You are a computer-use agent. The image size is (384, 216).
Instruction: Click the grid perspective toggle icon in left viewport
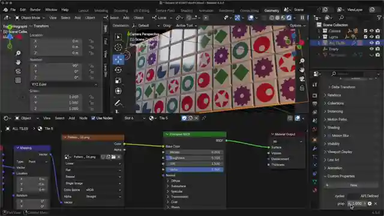click(x=18, y=80)
